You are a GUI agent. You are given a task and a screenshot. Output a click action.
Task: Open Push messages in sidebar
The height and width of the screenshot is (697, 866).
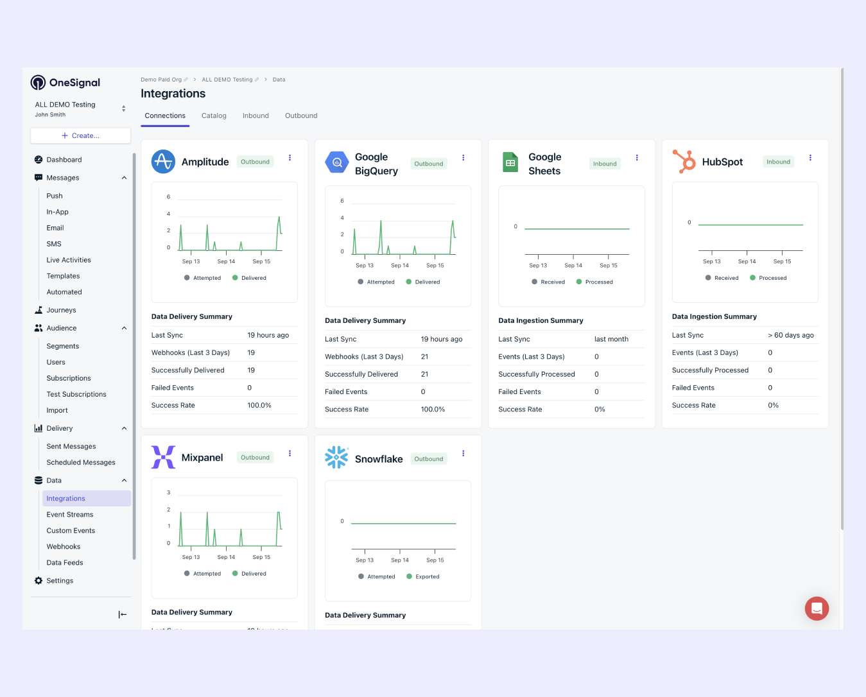pos(55,196)
